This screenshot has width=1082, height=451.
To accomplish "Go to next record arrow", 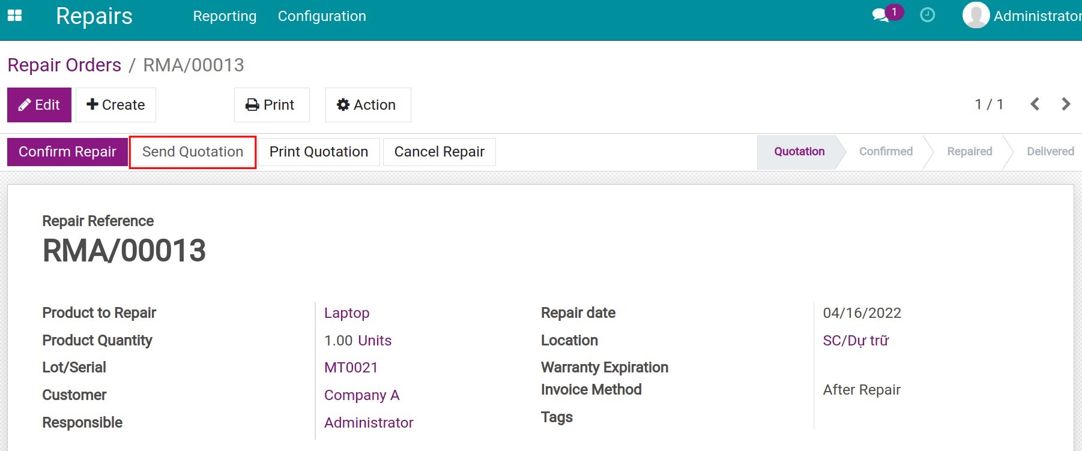I will click(1066, 104).
